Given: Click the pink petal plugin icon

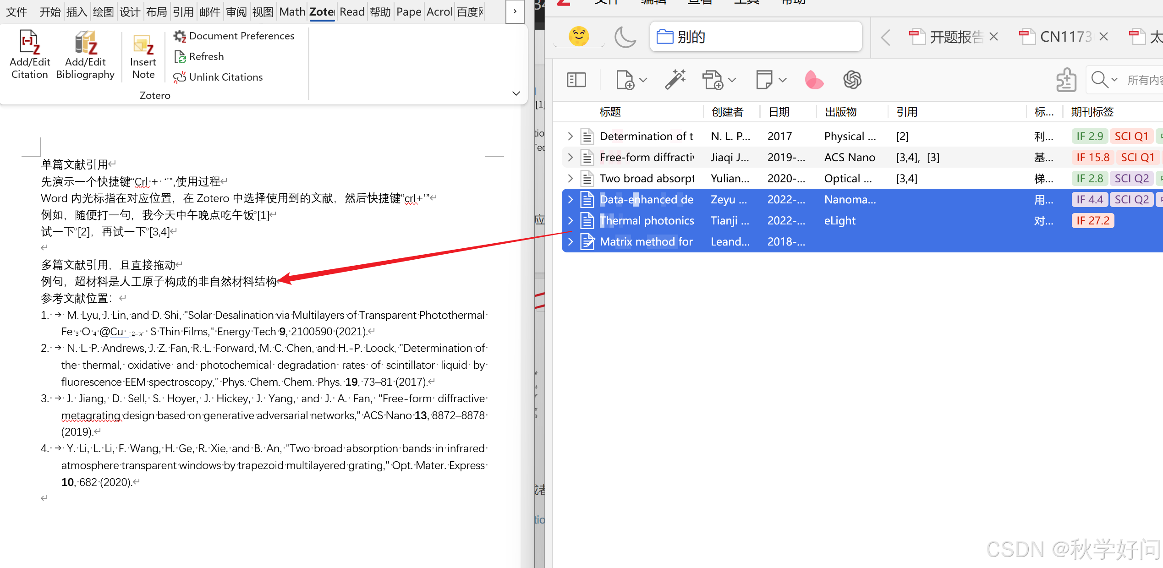Looking at the screenshot, I should [x=814, y=80].
